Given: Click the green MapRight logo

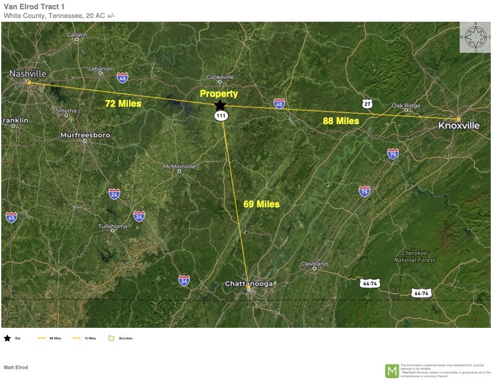Looking at the screenshot, I should pyautogui.click(x=392, y=371).
